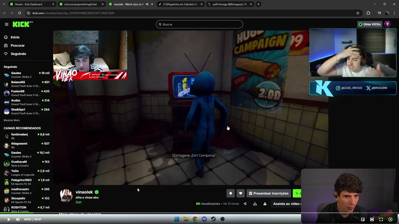Click the share clip icon
Screen dimensions: 399x224
click(245, 204)
